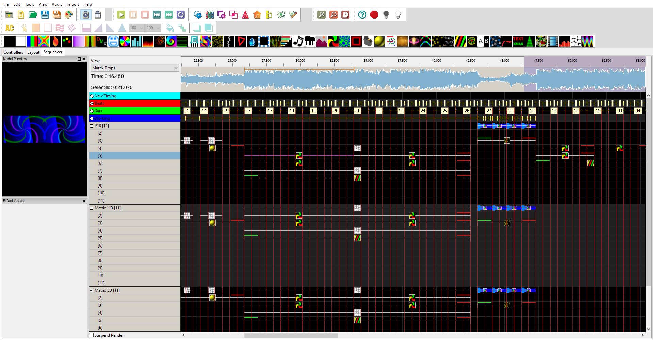Pick the Music notes effect icon
This screenshot has height=340, width=653.
click(x=298, y=41)
